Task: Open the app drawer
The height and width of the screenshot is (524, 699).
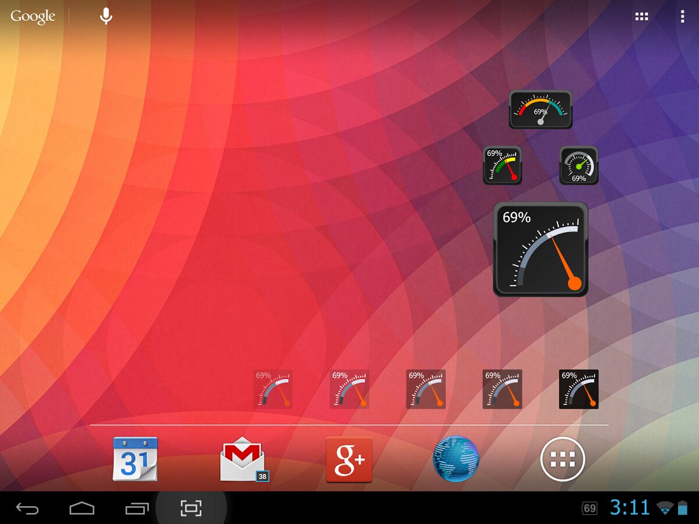Action: coord(563,459)
